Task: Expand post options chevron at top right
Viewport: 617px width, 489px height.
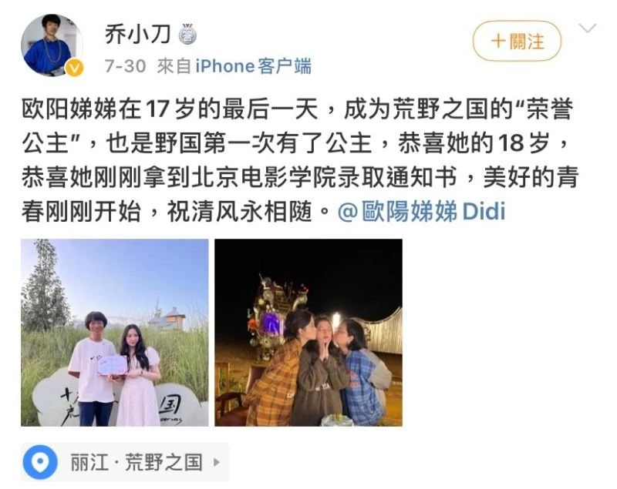Action: pyautogui.click(x=588, y=28)
